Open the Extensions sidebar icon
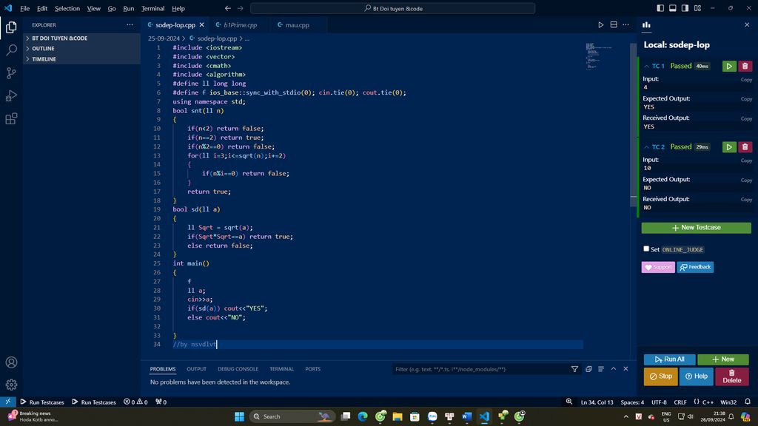The width and height of the screenshot is (758, 426). 11,119
